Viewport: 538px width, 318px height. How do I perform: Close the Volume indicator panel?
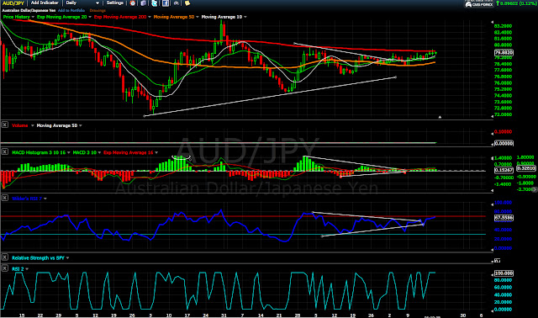[x=5, y=125]
